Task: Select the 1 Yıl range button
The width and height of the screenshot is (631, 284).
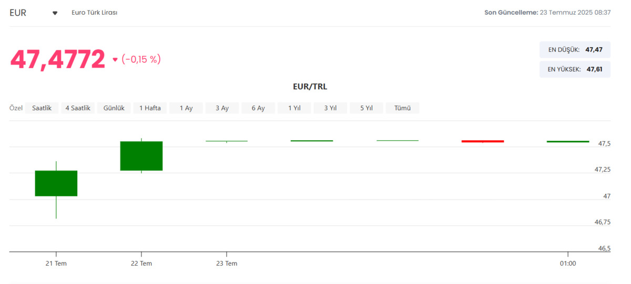Action: tap(294, 108)
